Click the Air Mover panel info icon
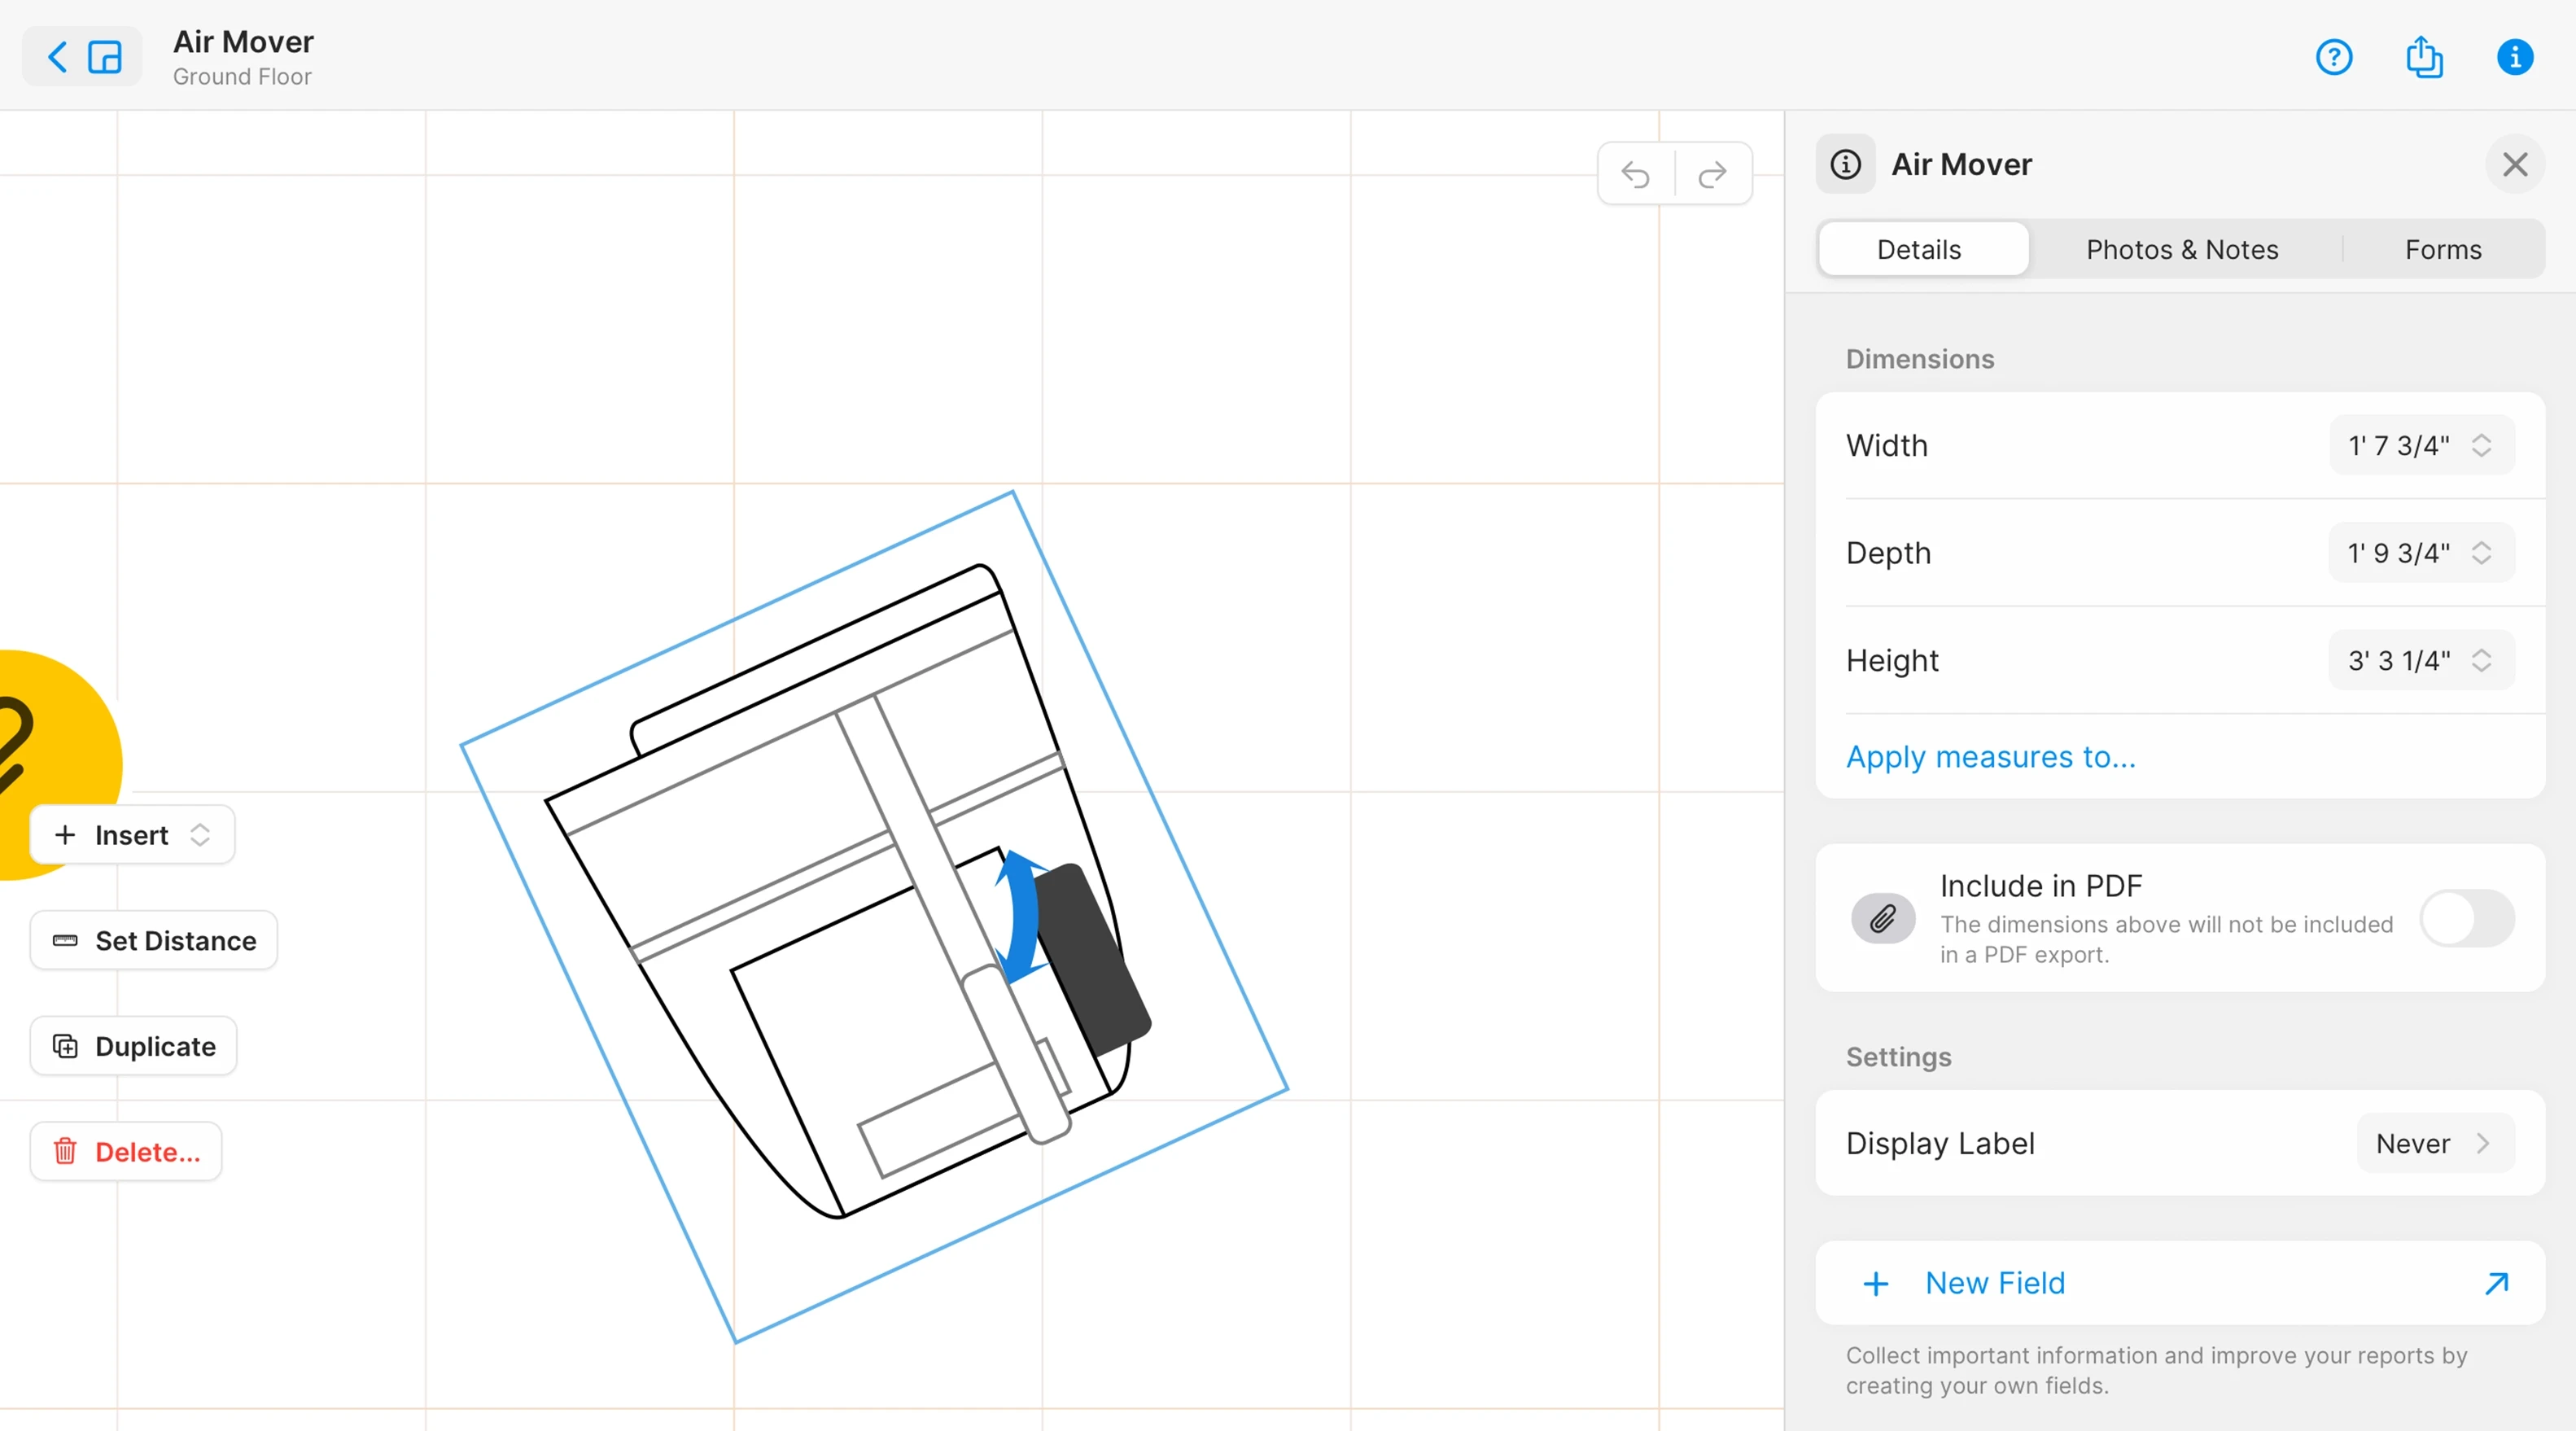 pyautogui.click(x=1845, y=164)
